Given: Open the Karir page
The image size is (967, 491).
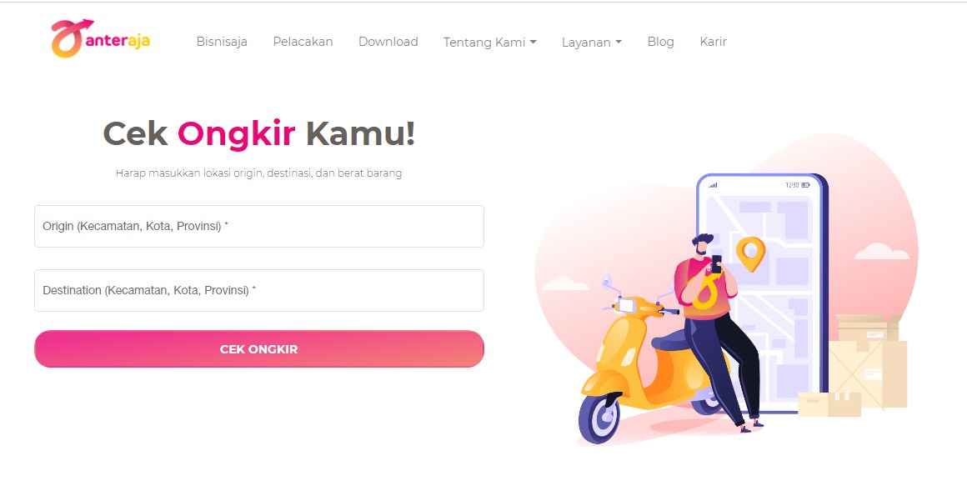Looking at the screenshot, I should point(713,42).
